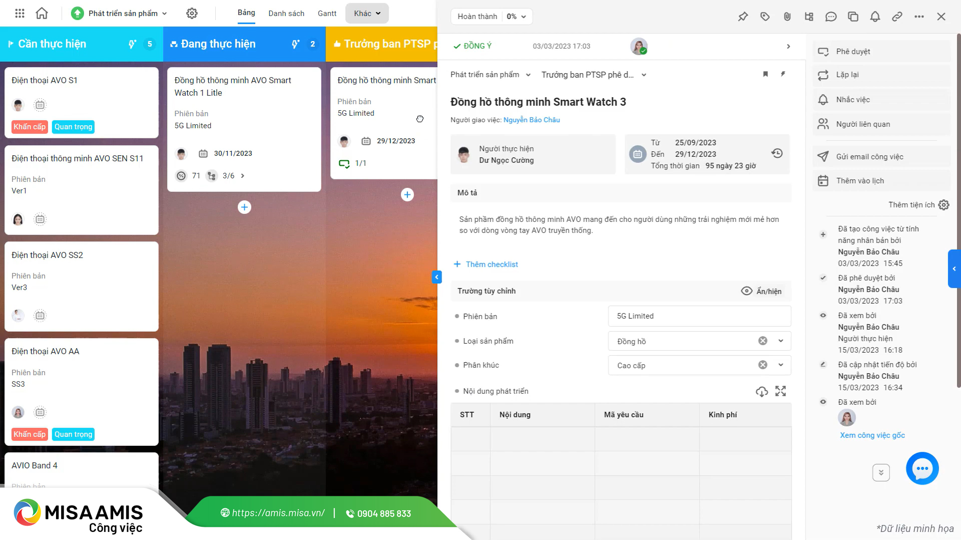Image resolution: width=961 pixels, height=540 pixels.
Task: Expand the Loại sản phẩm dropdown arrow
Action: (x=781, y=341)
